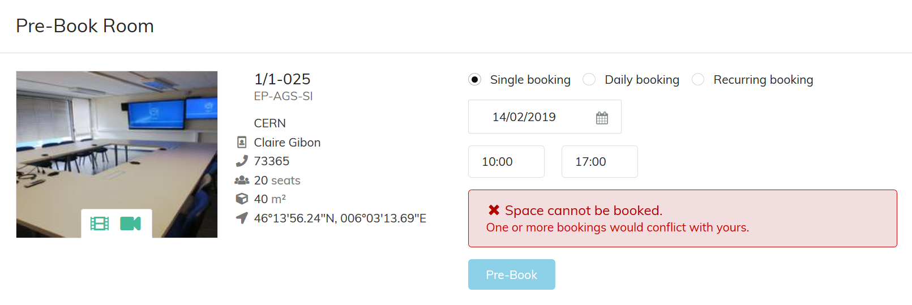Click the contact badge icon by Claire Gibon
The image size is (912, 305).
[242, 142]
